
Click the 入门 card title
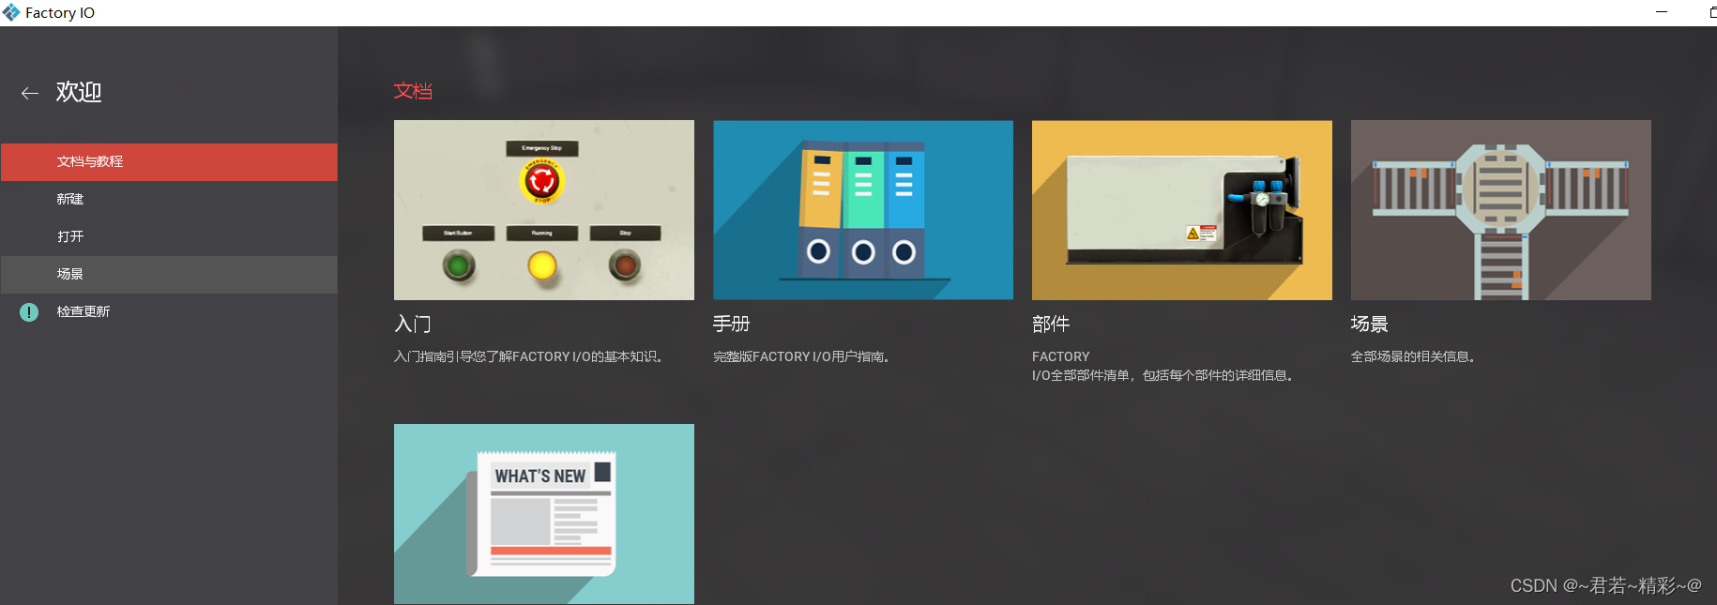[x=413, y=325]
